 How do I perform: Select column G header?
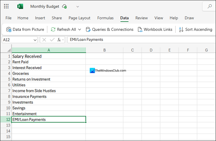[x=206, y=50]
